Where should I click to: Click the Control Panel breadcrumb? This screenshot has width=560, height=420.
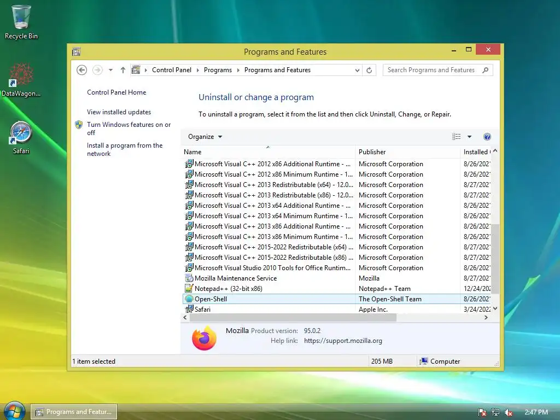coord(172,70)
